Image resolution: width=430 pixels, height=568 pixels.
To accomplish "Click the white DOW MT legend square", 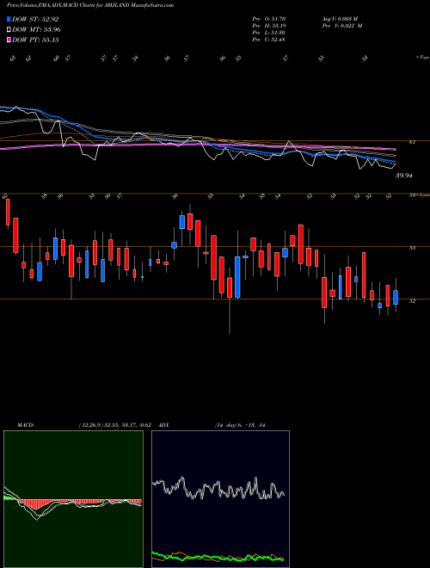I will [x=9, y=30].
